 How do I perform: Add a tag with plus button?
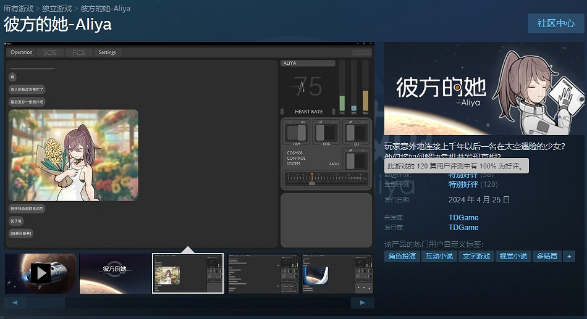pos(569,256)
